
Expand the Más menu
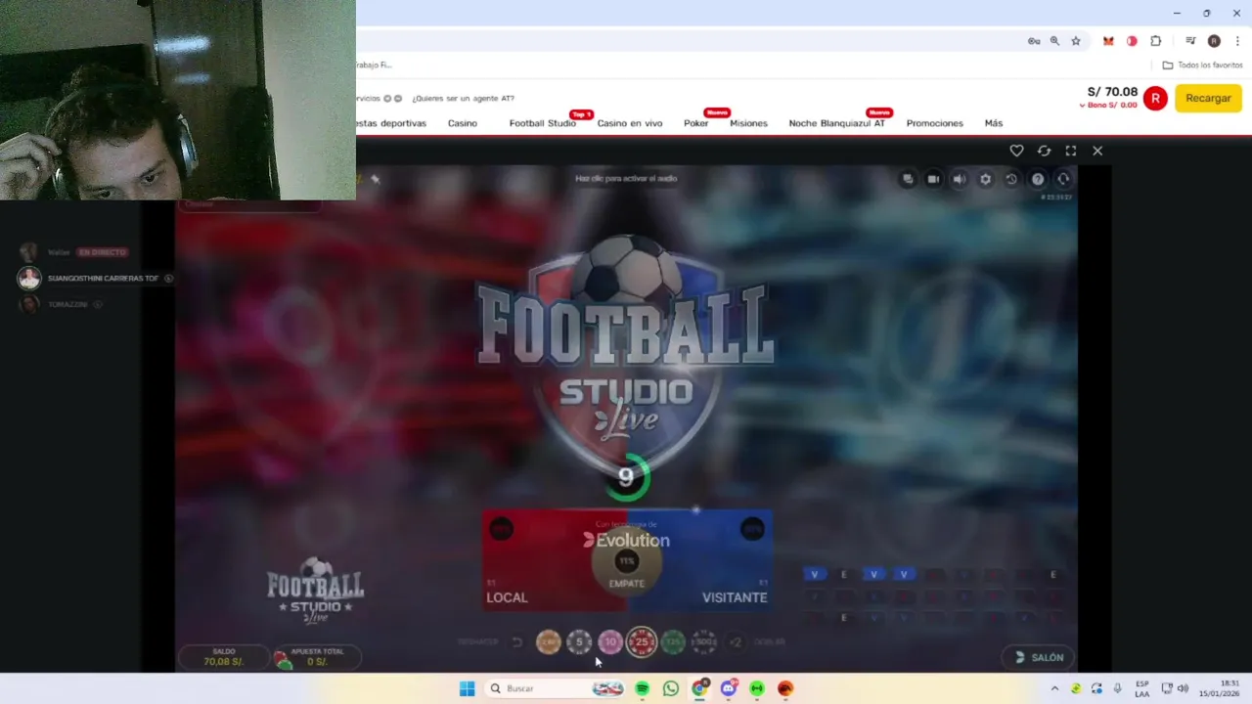pos(994,123)
